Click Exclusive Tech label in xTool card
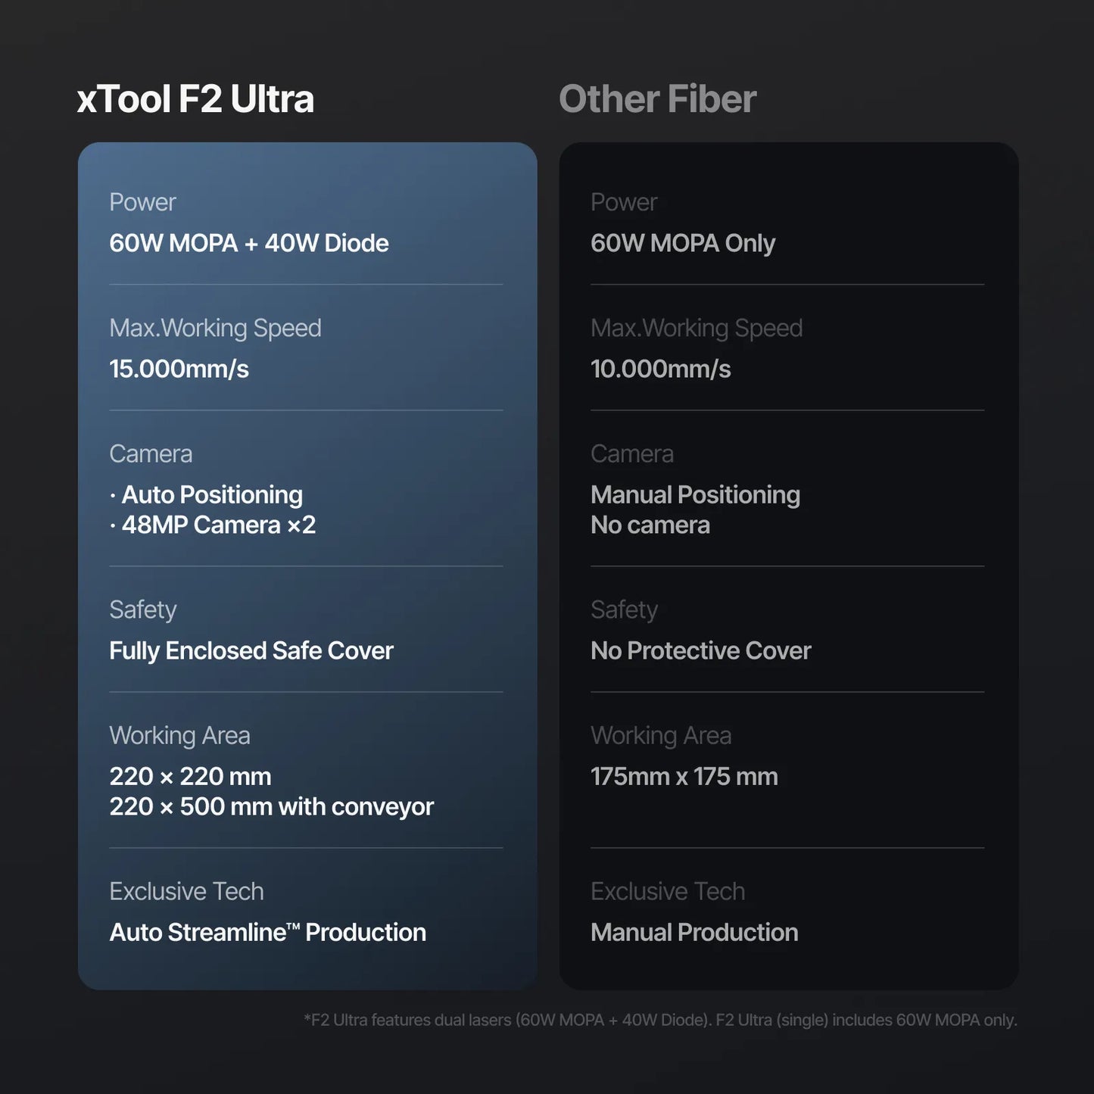Screen dimensions: 1094x1094 [186, 891]
